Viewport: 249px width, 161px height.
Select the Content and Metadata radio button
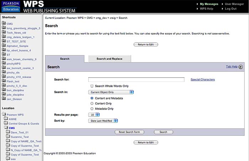(92, 98)
